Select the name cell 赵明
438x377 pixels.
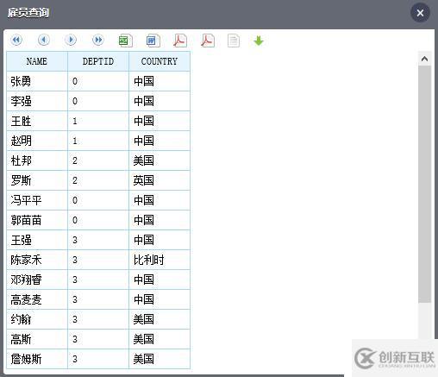pyautogui.click(x=37, y=141)
